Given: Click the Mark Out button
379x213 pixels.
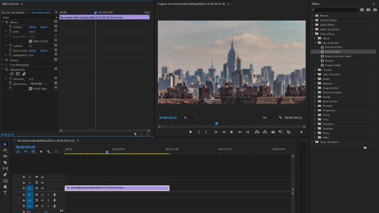Looking at the screenshot, I should pyautogui.click(x=206, y=132).
